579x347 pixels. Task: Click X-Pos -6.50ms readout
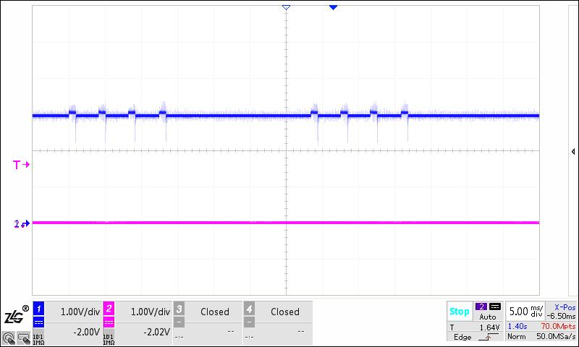click(562, 312)
